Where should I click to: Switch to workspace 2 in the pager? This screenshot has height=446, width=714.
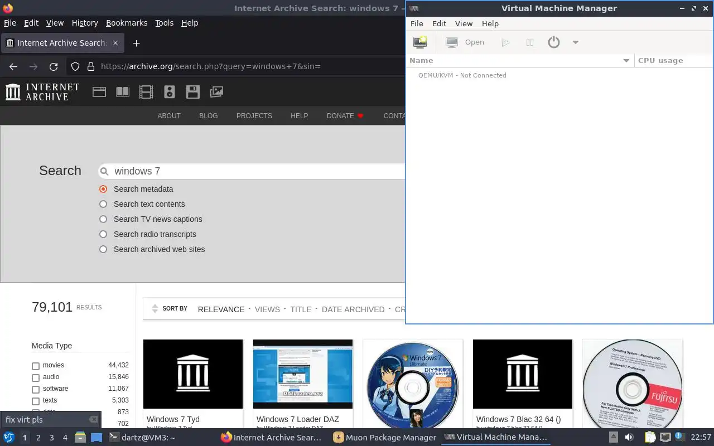[x=38, y=438]
